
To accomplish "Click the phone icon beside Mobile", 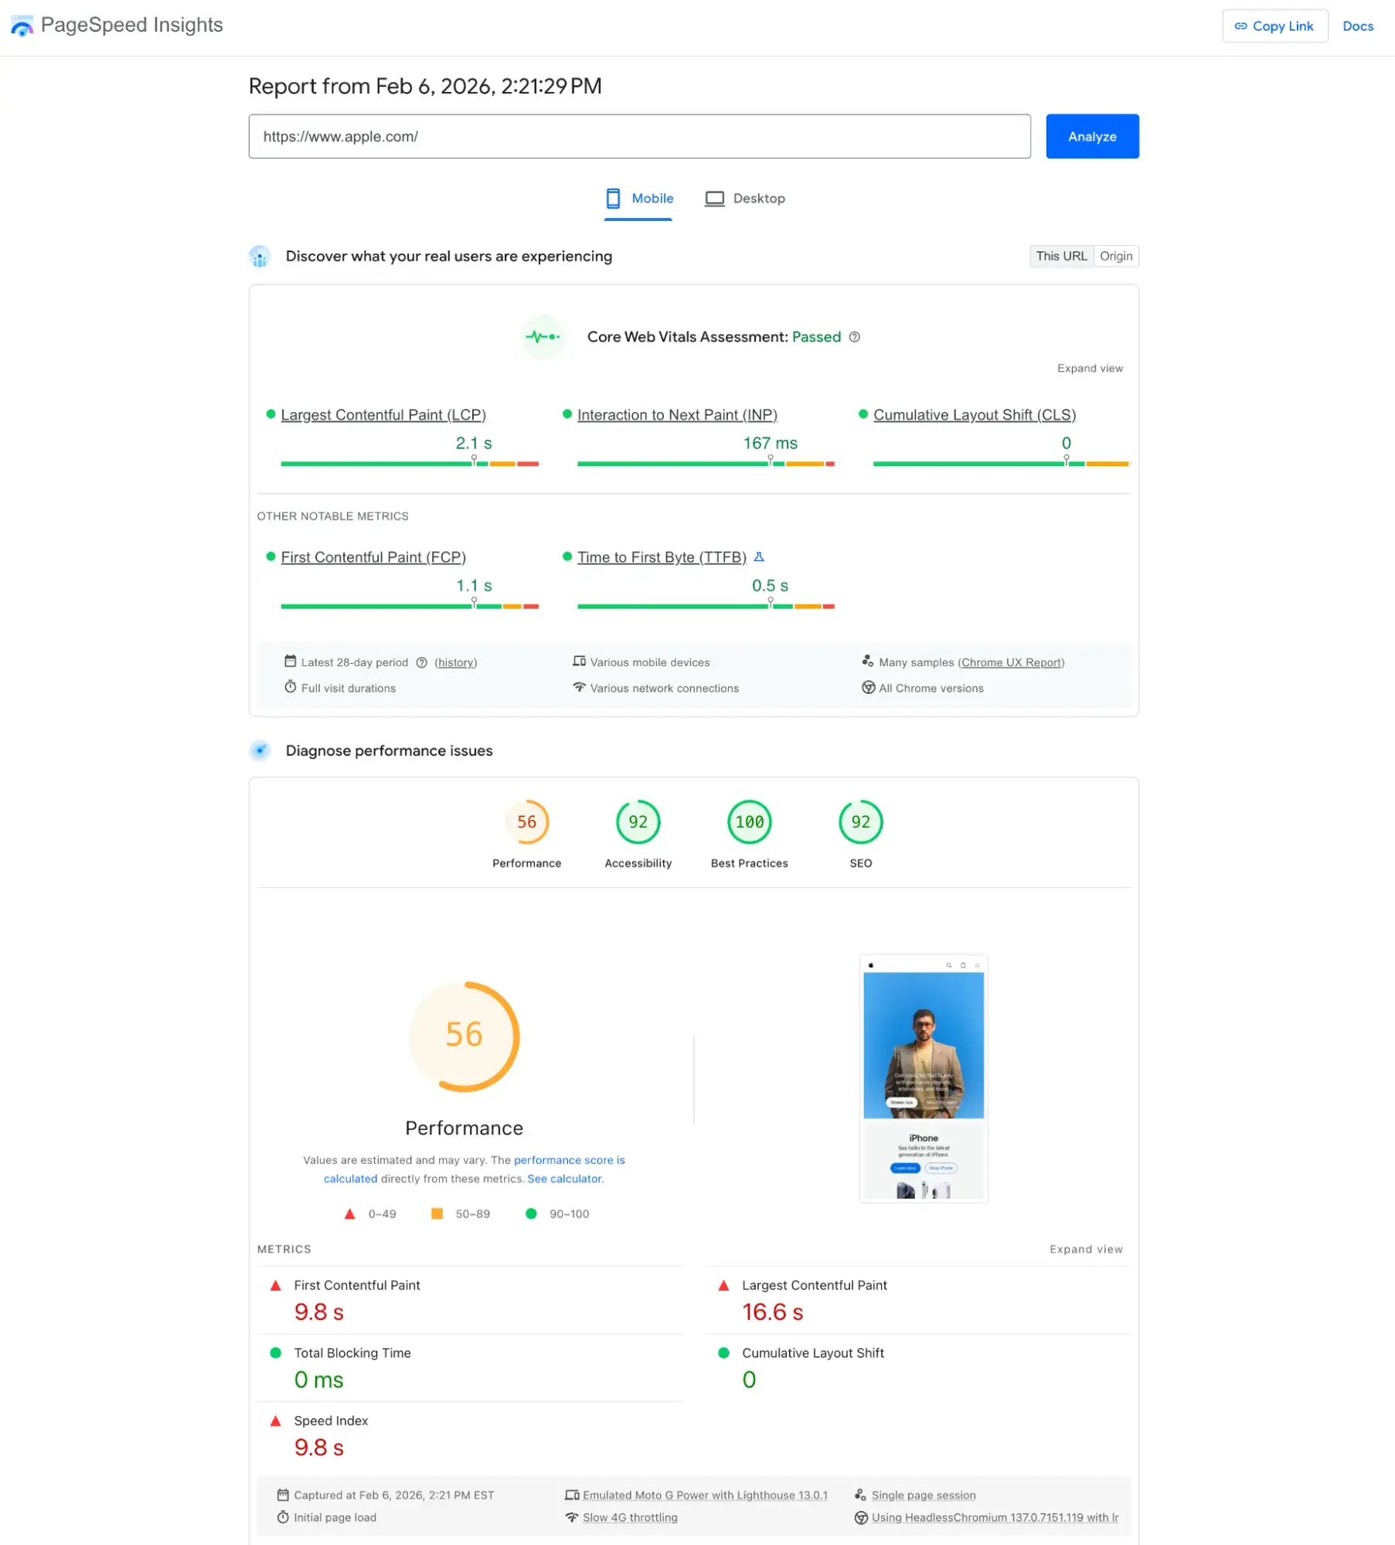I will [613, 198].
